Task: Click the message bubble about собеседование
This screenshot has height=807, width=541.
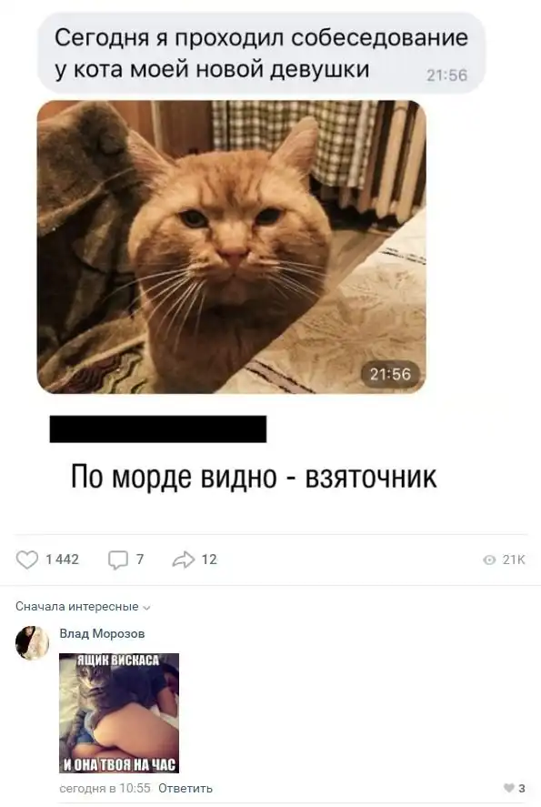Action: click(x=261, y=53)
